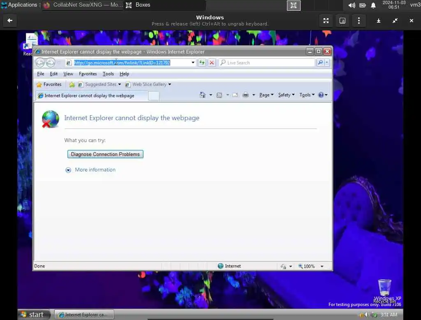Open the zoom level dropdown arrow

click(322, 266)
